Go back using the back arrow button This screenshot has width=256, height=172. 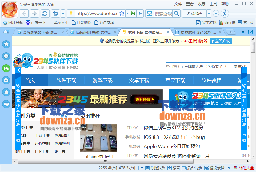pyautogui.click(x=24, y=14)
